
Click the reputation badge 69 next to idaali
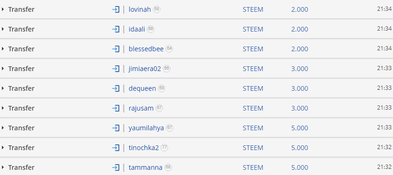click(151, 29)
